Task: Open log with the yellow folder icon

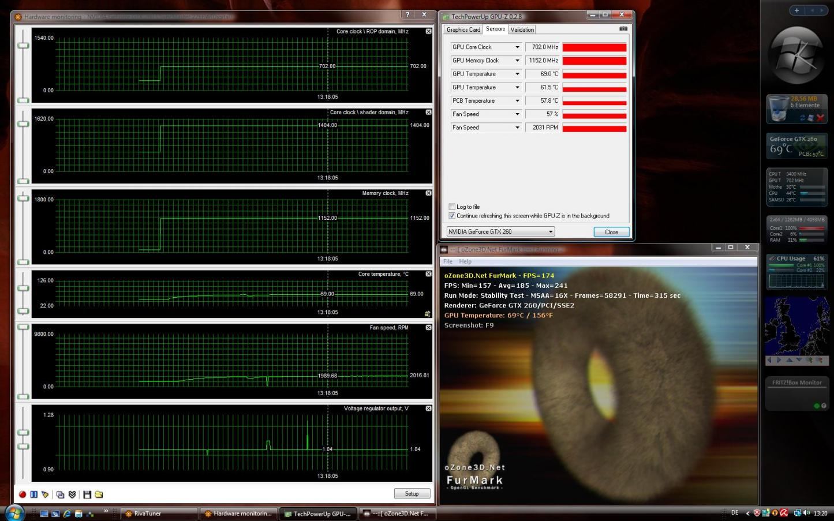Action: (x=99, y=494)
